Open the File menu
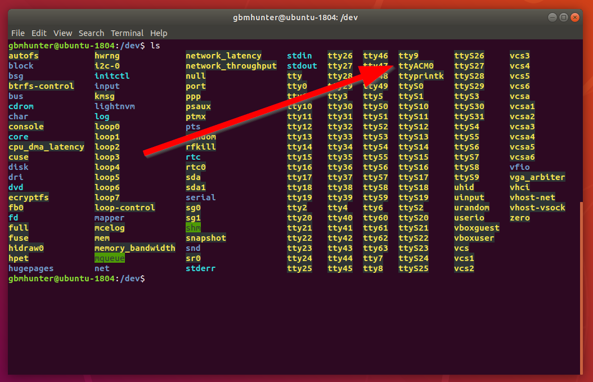The width and height of the screenshot is (593, 382). (x=17, y=33)
